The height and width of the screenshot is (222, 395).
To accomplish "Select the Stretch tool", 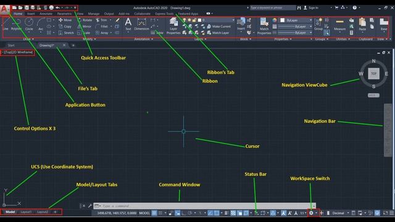I will [x=66, y=33].
